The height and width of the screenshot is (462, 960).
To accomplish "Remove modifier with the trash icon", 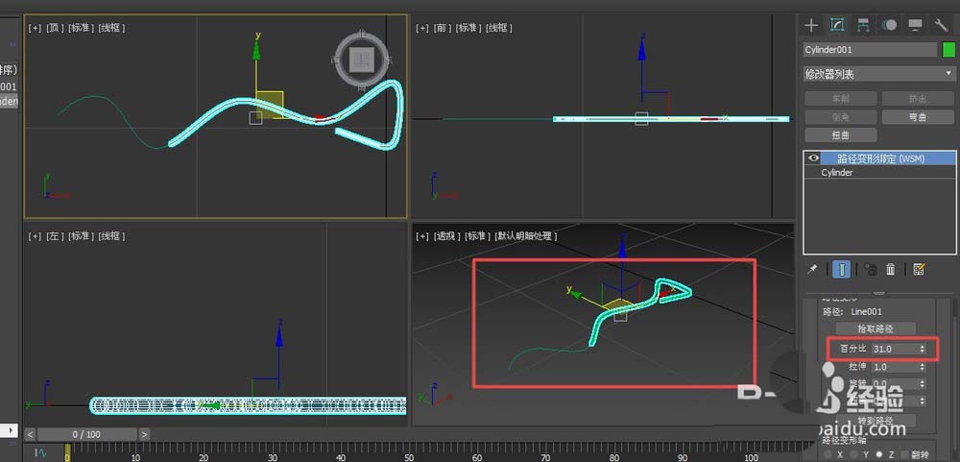I will click(891, 270).
